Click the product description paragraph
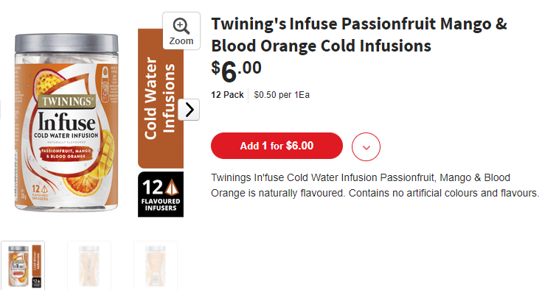The width and height of the screenshot is (542, 290). [x=375, y=185]
